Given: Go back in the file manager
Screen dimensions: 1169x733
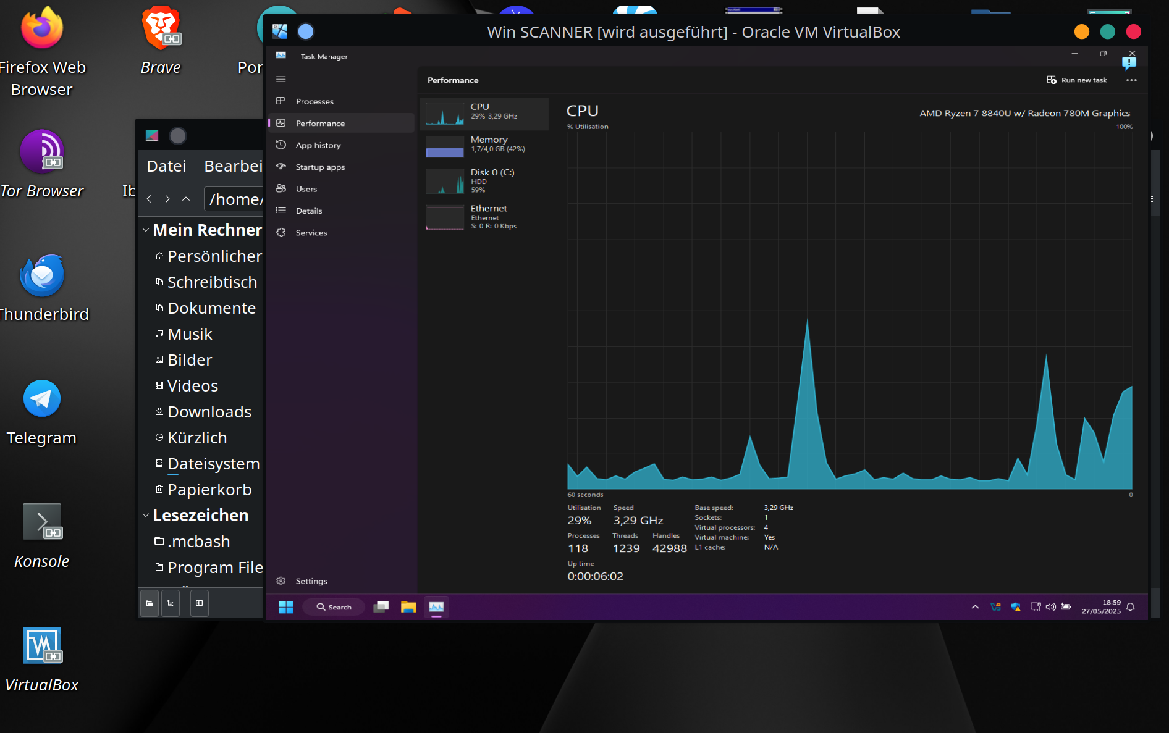Looking at the screenshot, I should click(149, 199).
